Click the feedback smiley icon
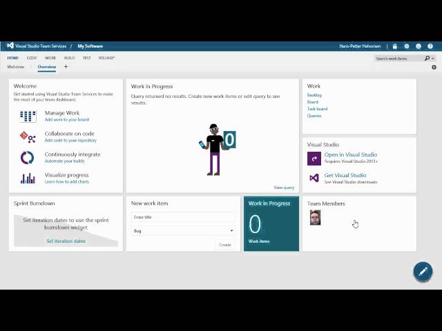This screenshot has height=331, width=442. click(x=419, y=46)
